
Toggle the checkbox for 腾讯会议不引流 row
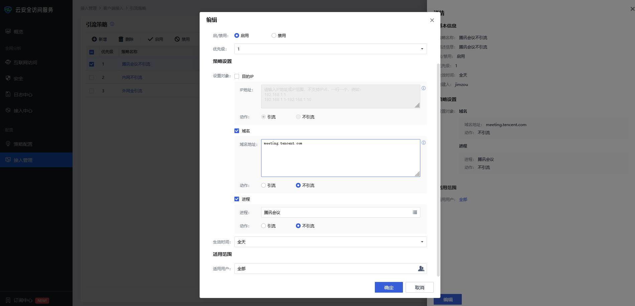pos(92,64)
